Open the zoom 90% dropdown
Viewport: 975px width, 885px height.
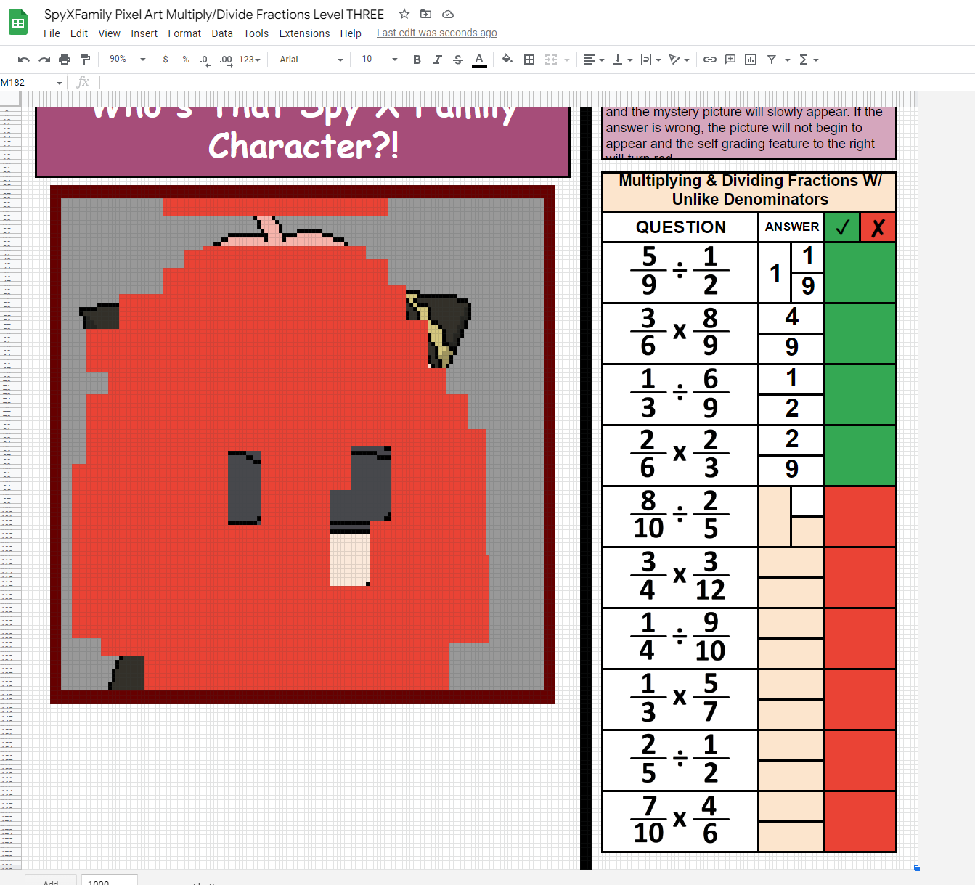click(x=127, y=60)
